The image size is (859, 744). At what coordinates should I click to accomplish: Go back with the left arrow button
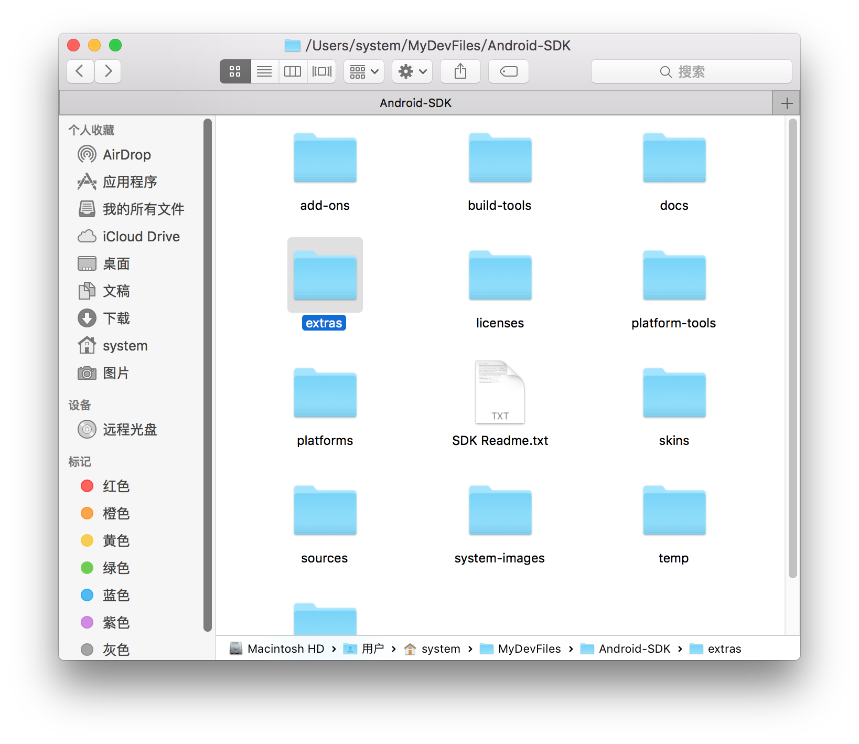click(80, 71)
